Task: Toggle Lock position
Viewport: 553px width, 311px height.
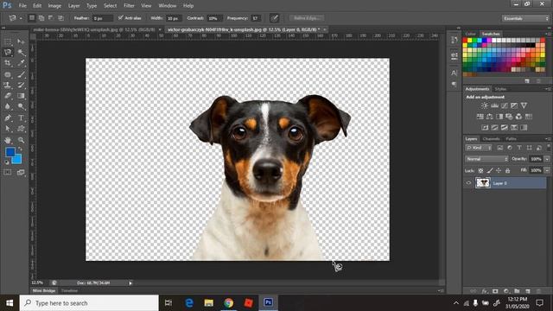Action: pos(499,171)
